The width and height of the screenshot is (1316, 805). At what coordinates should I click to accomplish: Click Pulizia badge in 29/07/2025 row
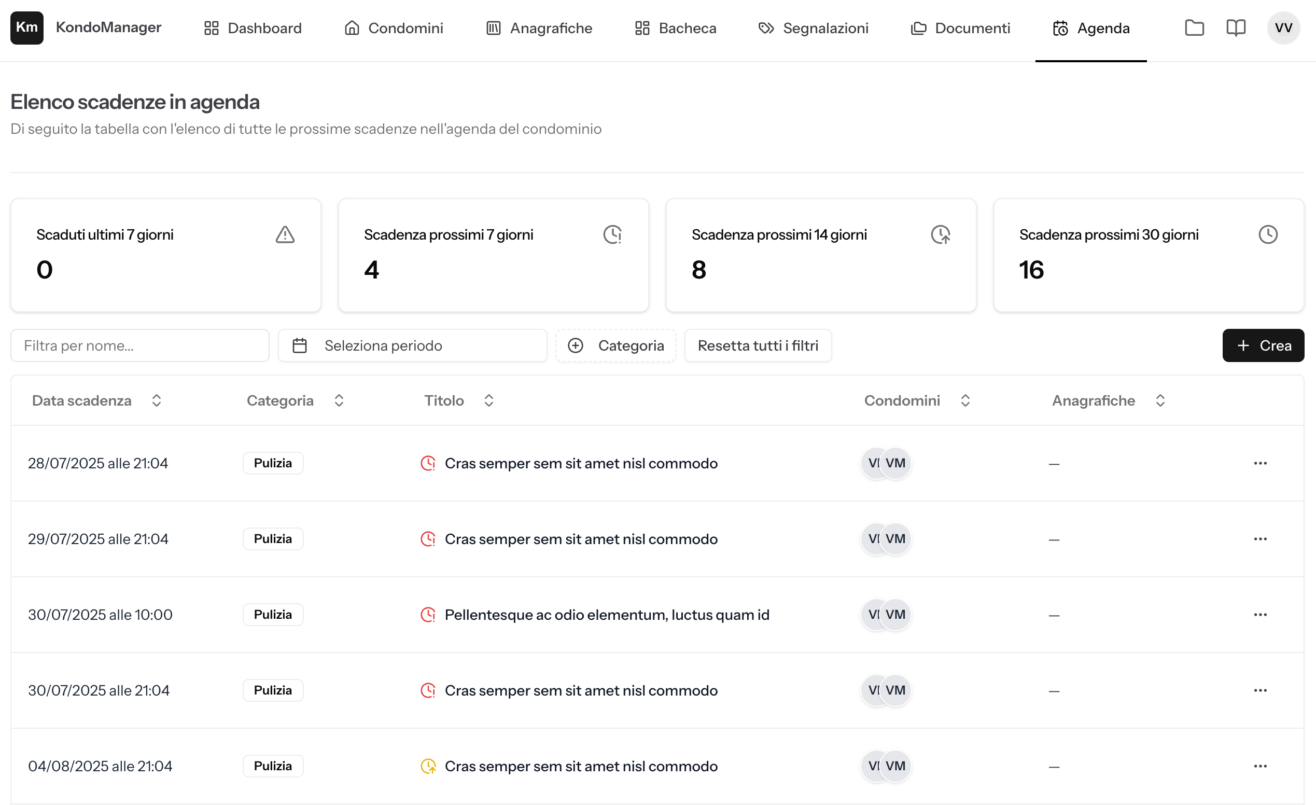click(x=273, y=539)
